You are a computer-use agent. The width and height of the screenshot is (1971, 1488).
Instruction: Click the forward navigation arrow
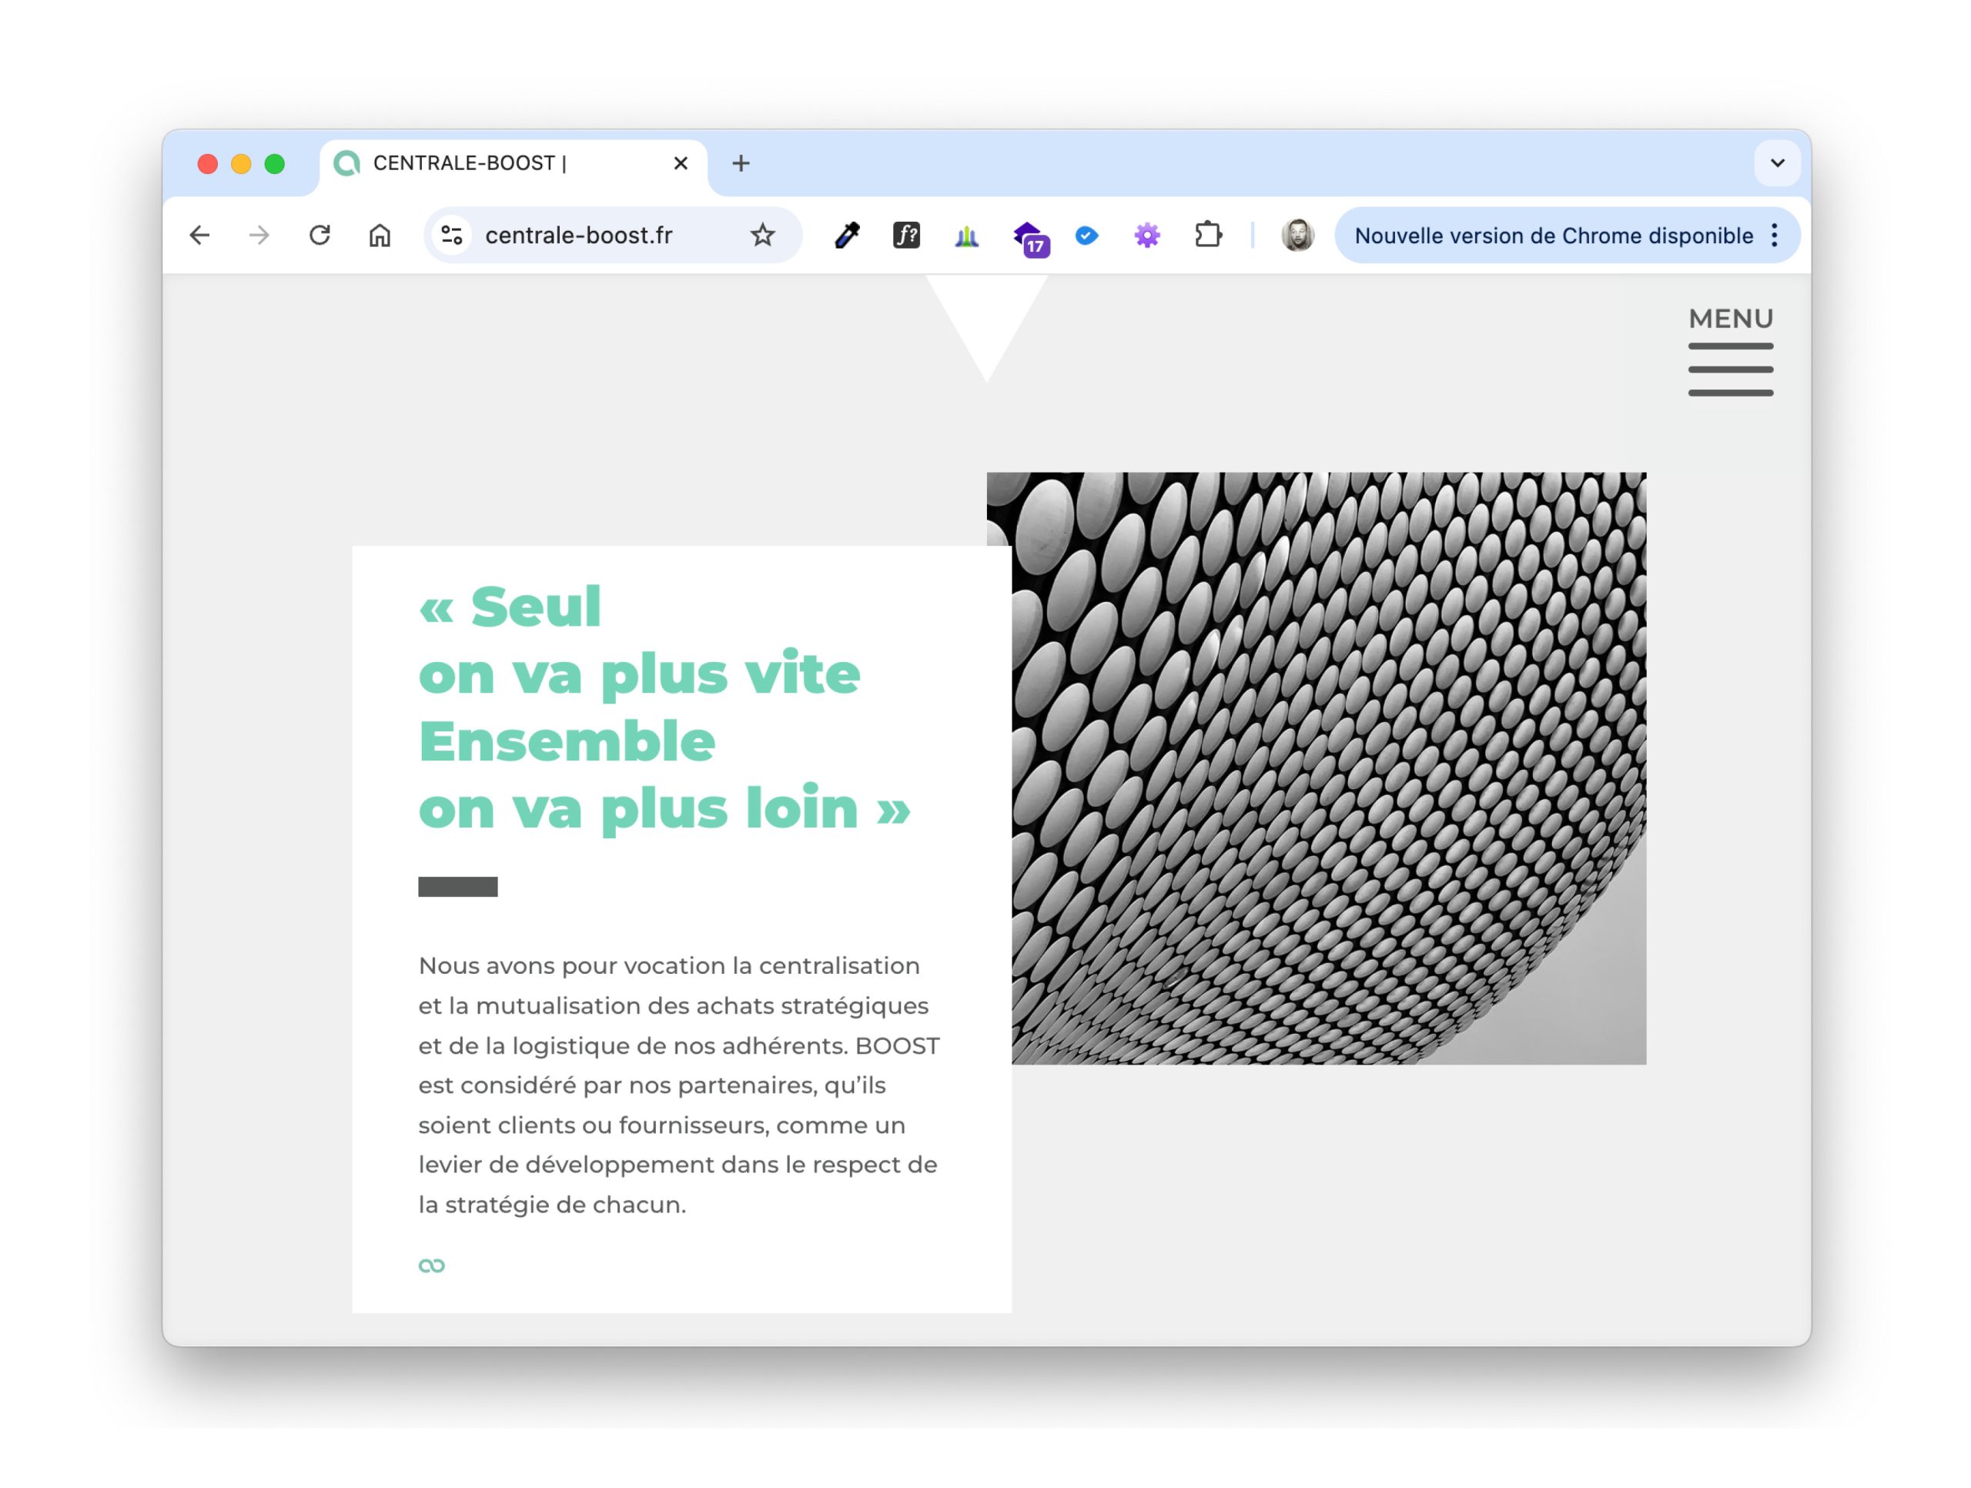259,236
